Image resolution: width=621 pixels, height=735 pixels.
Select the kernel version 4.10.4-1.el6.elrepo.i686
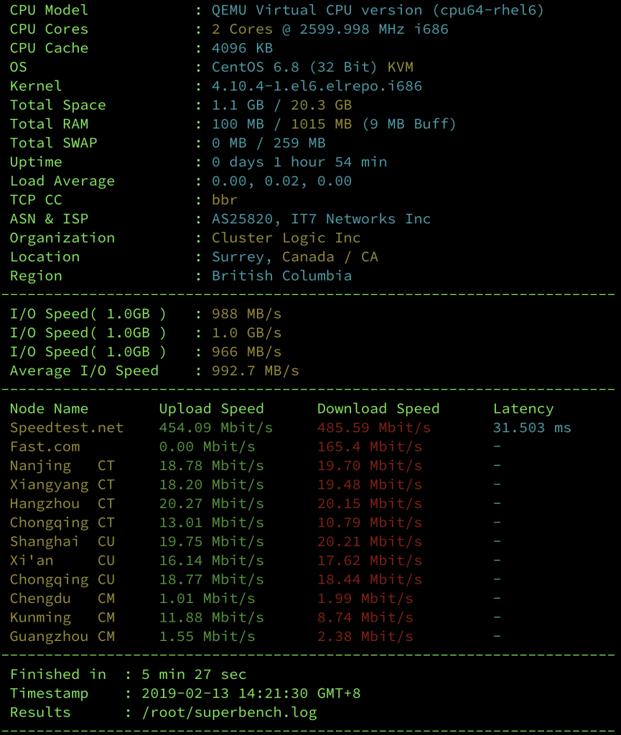317,86
